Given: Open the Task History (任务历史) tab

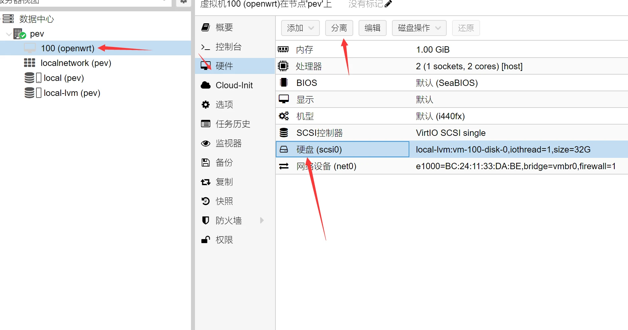Looking at the screenshot, I should (235, 124).
